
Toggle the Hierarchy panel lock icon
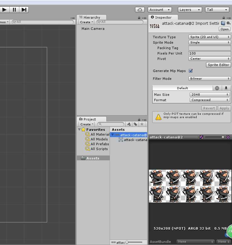tap(139, 18)
